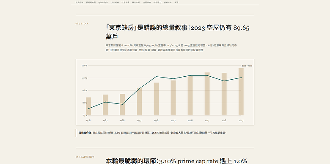The image size is (330, 164).
Task: Click the paragraph starting 東京都總住宅 8.20m
Action: tap(171, 47)
